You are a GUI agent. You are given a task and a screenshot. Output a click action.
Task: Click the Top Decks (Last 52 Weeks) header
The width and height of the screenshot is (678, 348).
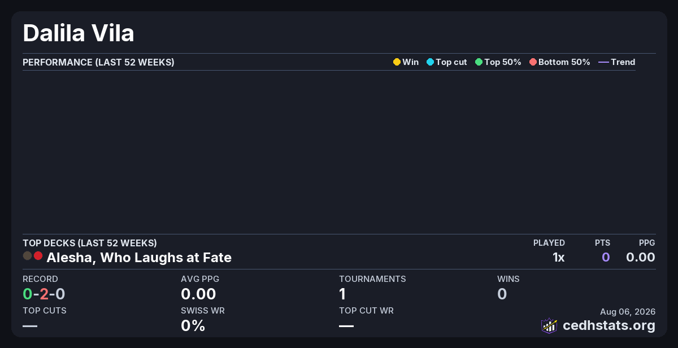[x=90, y=243]
